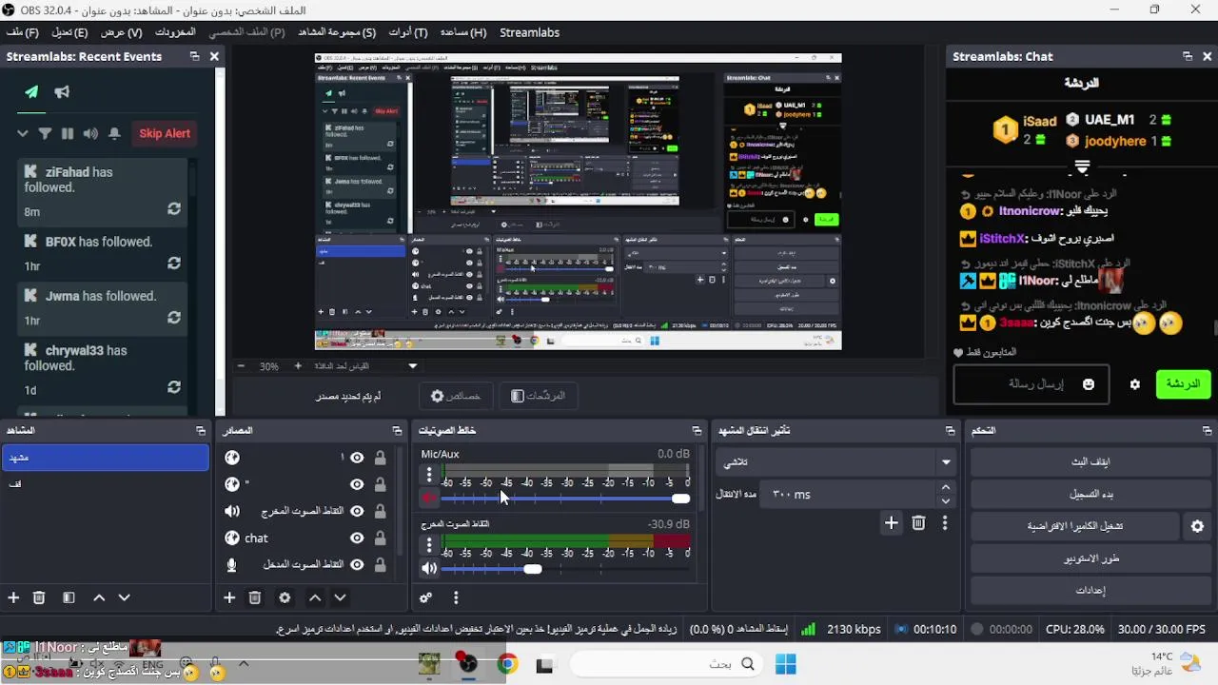Move the source up in Sources toolbar
The width and height of the screenshot is (1218, 685).
[x=315, y=597]
